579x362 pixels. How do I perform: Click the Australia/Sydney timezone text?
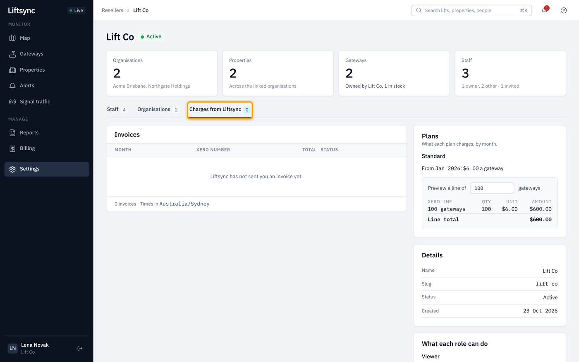pyautogui.click(x=184, y=204)
